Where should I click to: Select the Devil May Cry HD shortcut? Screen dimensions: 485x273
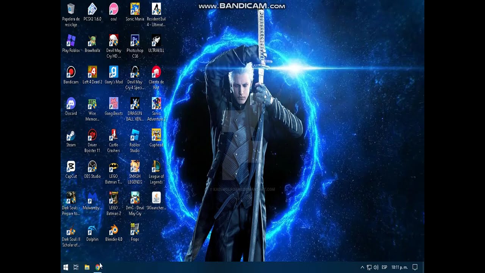tap(114, 46)
